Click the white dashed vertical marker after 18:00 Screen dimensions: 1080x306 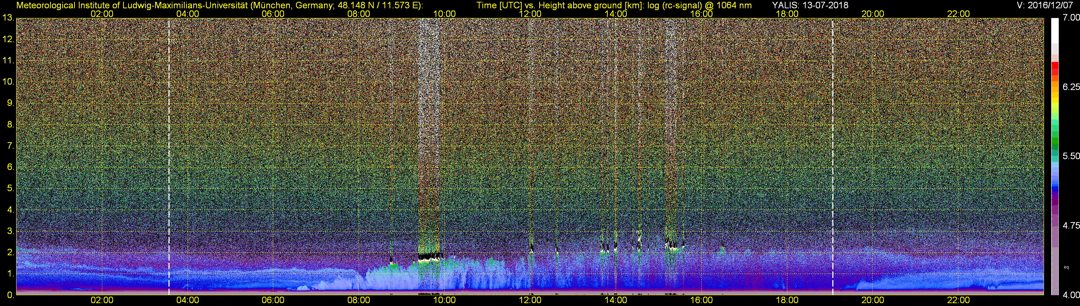click(x=833, y=156)
